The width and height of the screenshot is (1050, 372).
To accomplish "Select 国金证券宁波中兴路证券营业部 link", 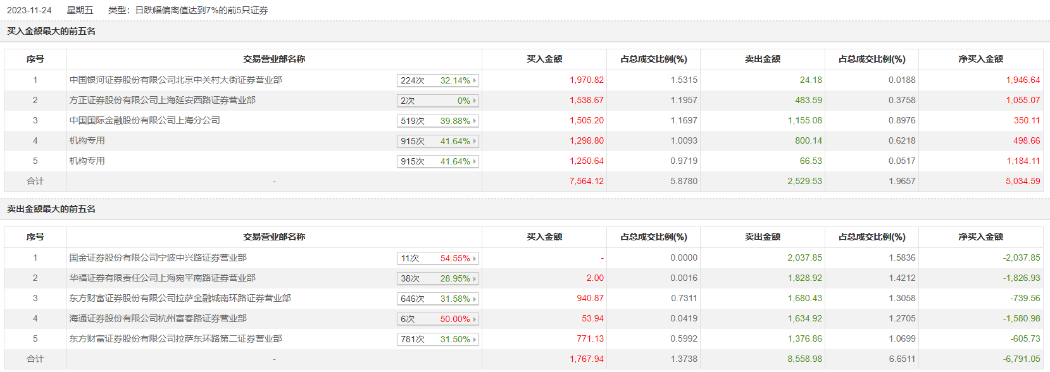I will point(158,257).
